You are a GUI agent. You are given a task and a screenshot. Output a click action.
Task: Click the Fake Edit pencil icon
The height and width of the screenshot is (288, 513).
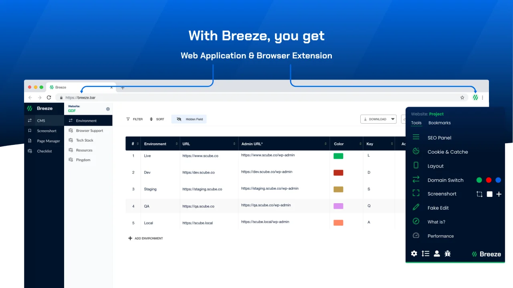[416, 207]
